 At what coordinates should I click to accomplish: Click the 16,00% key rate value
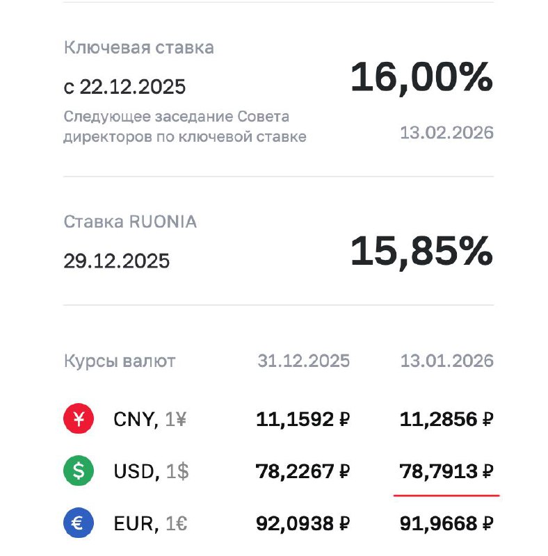tap(421, 77)
